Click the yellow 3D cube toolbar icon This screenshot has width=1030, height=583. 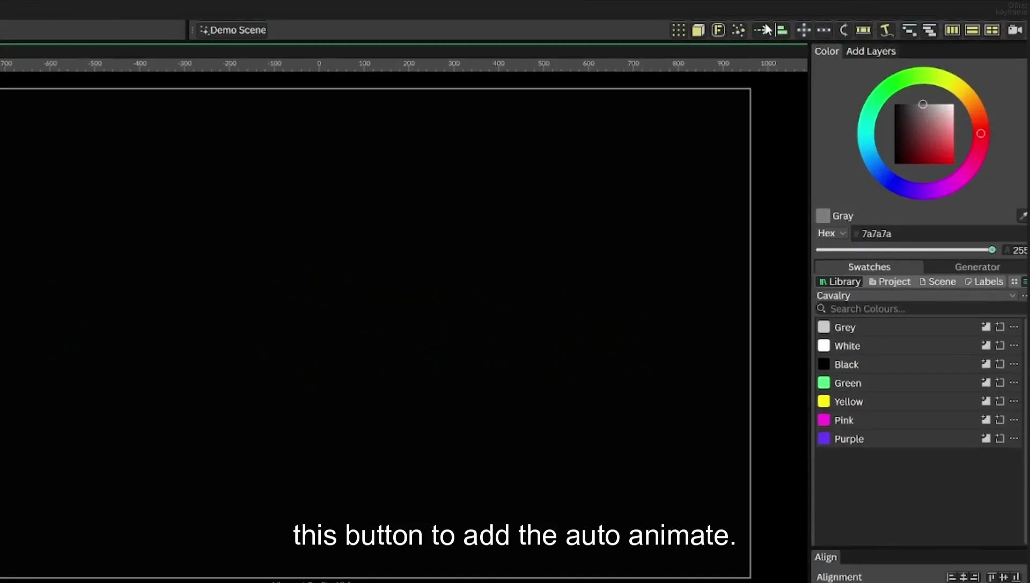tap(698, 30)
